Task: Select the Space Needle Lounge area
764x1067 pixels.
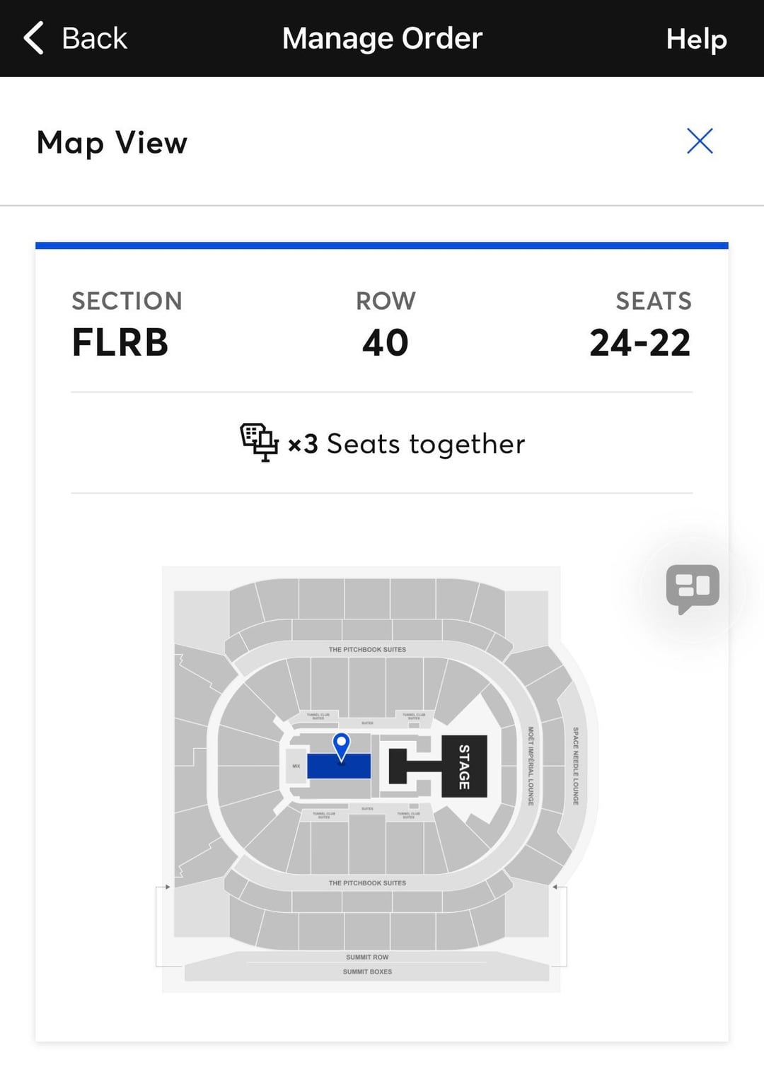Action: pyautogui.click(x=576, y=766)
